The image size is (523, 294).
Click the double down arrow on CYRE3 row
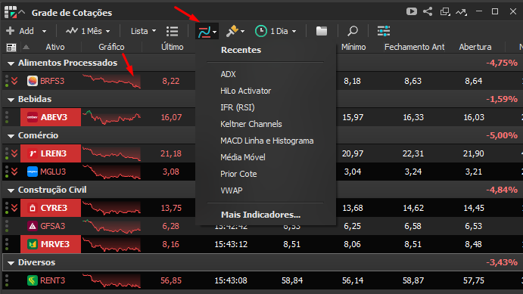(x=14, y=208)
